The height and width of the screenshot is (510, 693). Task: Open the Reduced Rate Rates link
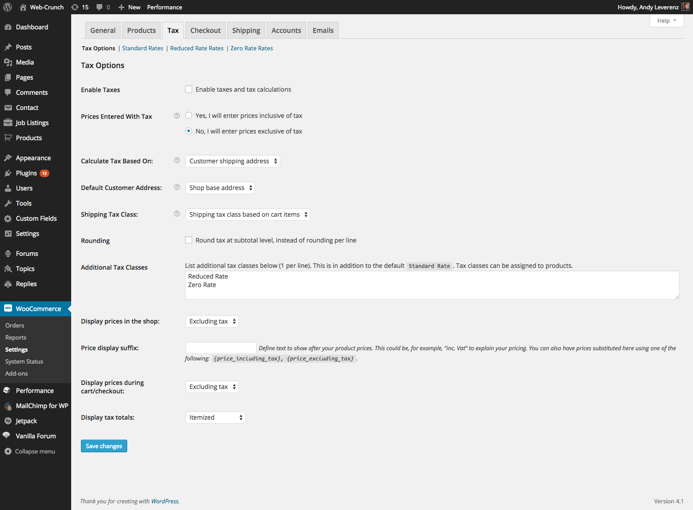pyautogui.click(x=197, y=48)
